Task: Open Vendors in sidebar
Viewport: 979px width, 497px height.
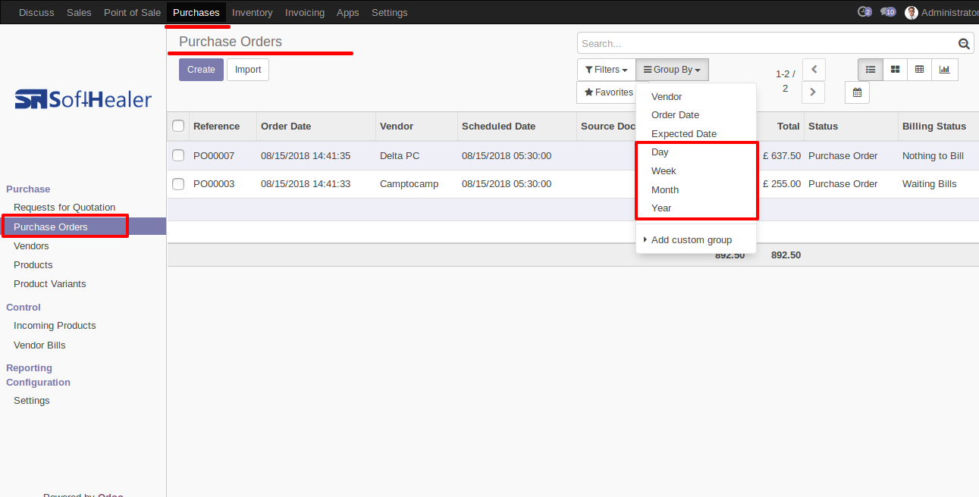Action: (x=31, y=245)
